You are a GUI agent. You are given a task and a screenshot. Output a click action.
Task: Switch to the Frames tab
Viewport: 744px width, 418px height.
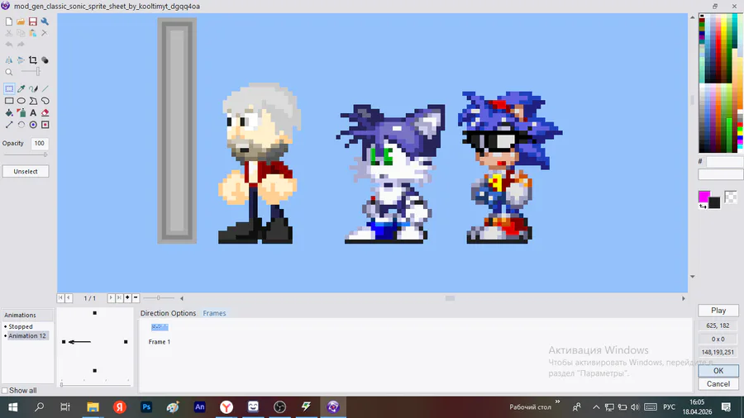pyautogui.click(x=214, y=313)
